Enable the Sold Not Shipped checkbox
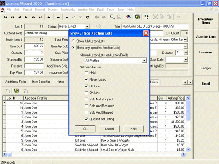The image size is (219, 164). click(x=86, y=99)
